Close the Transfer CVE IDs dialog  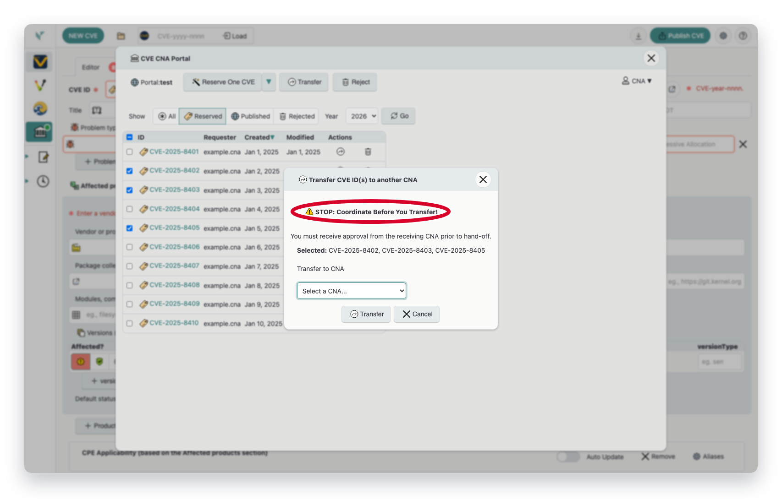coord(483,179)
